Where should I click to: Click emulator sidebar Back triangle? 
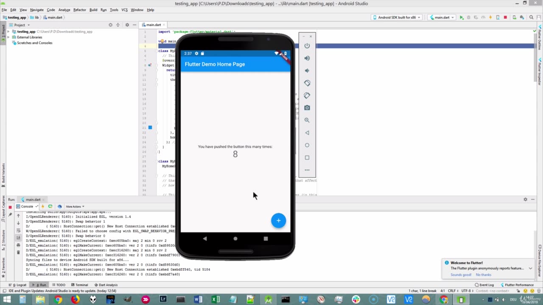click(307, 133)
